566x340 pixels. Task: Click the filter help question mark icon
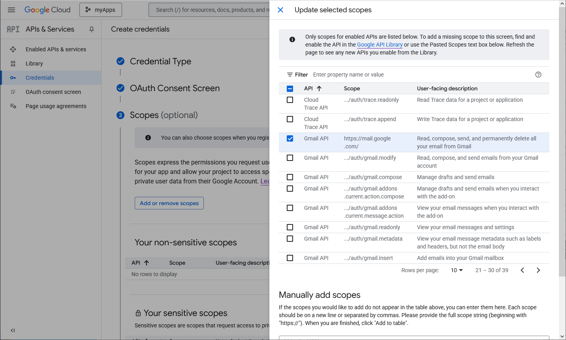click(538, 75)
